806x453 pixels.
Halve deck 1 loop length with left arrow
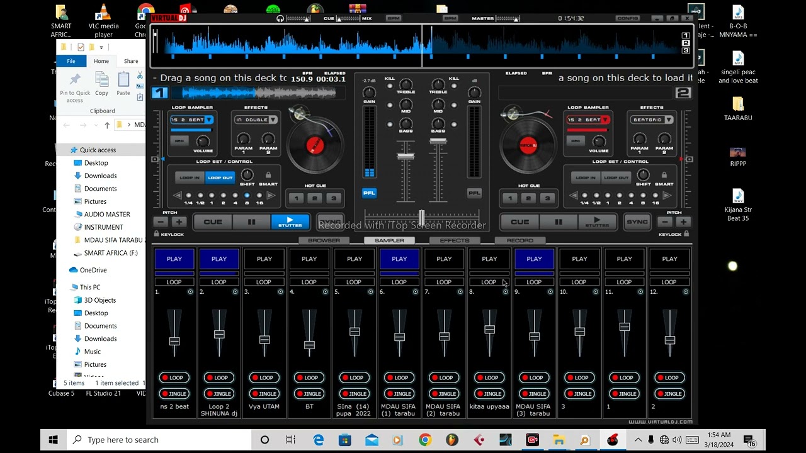(178, 196)
